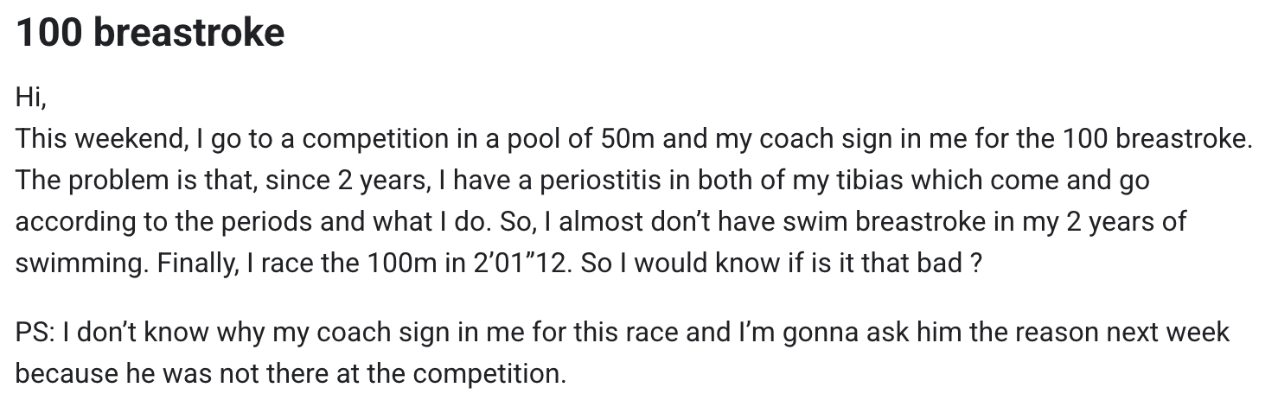Image resolution: width=1278 pixels, height=413 pixels.
Task: Click 'The problem is that' sentence start
Action: (x=134, y=180)
